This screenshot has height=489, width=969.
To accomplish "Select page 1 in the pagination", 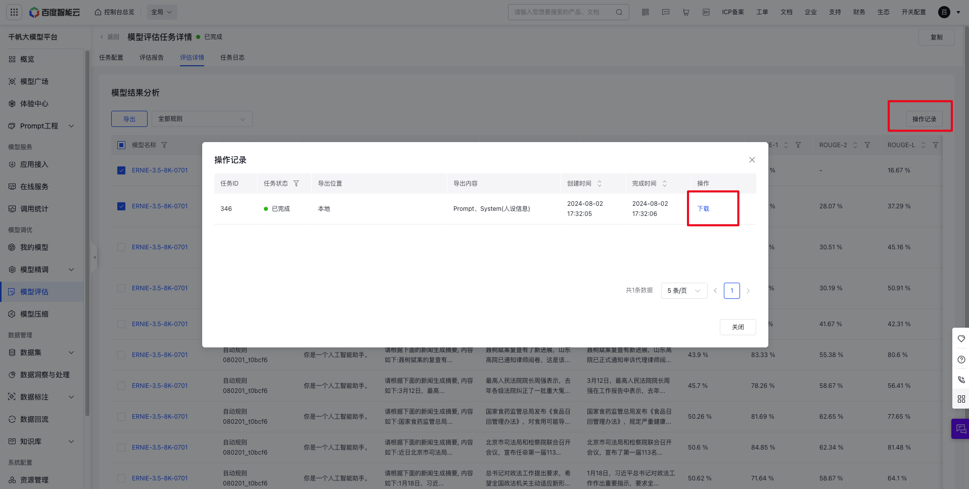I will click(x=731, y=291).
